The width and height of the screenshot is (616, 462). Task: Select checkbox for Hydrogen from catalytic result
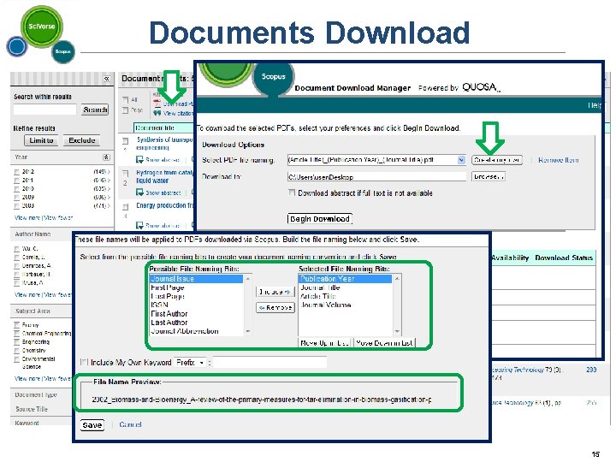[126, 173]
